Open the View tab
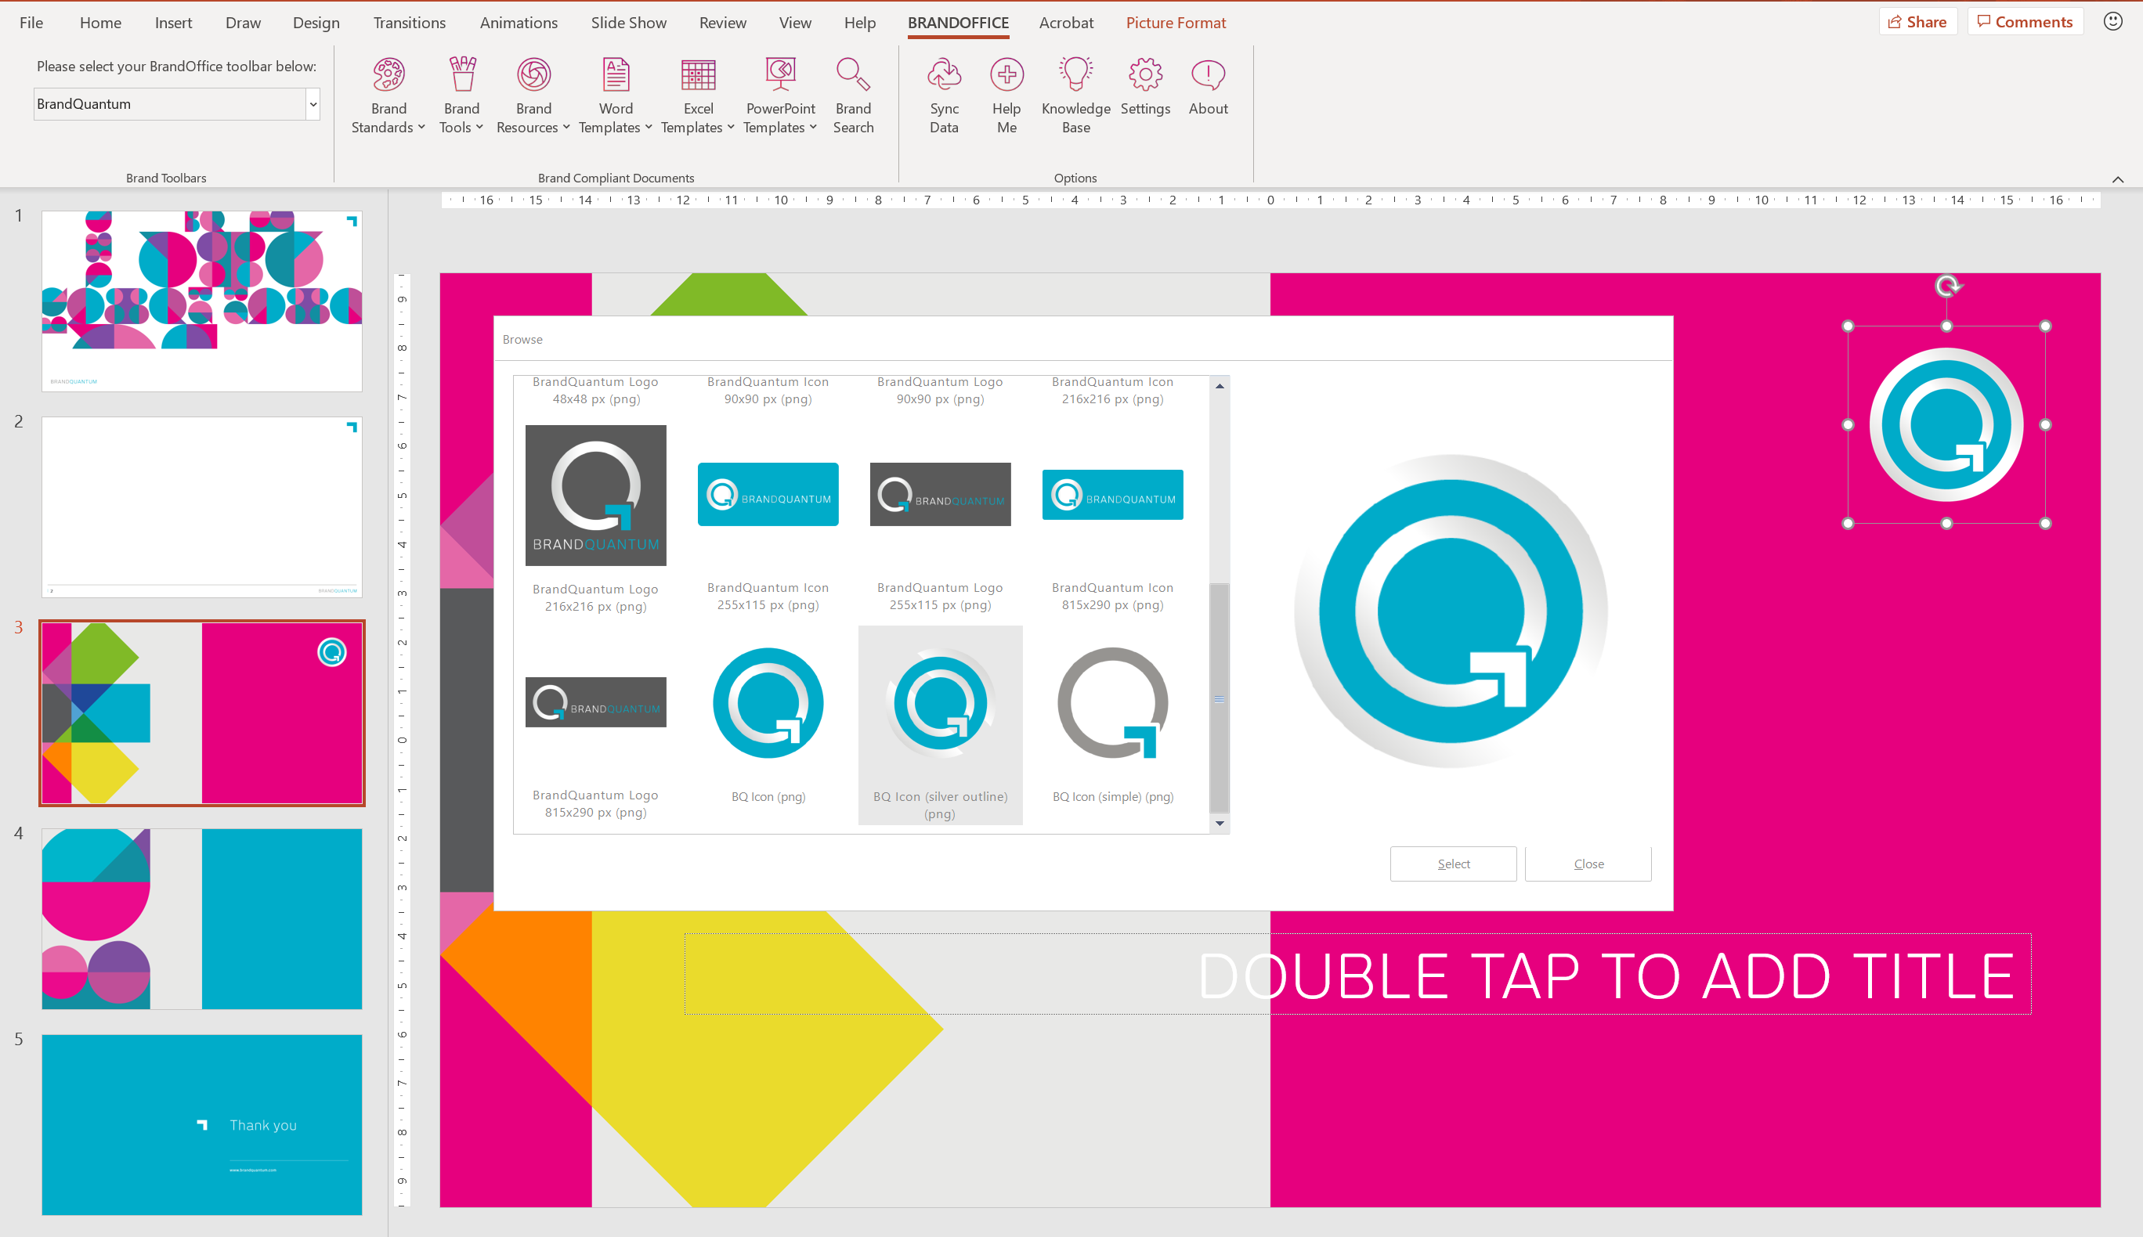The width and height of the screenshot is (2143, 1237). (x=794, y=23)
